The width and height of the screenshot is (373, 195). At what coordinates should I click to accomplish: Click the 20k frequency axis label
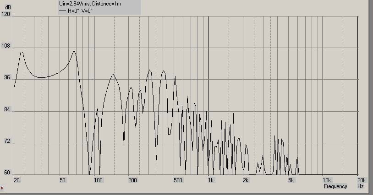click(x=361, y=180)
